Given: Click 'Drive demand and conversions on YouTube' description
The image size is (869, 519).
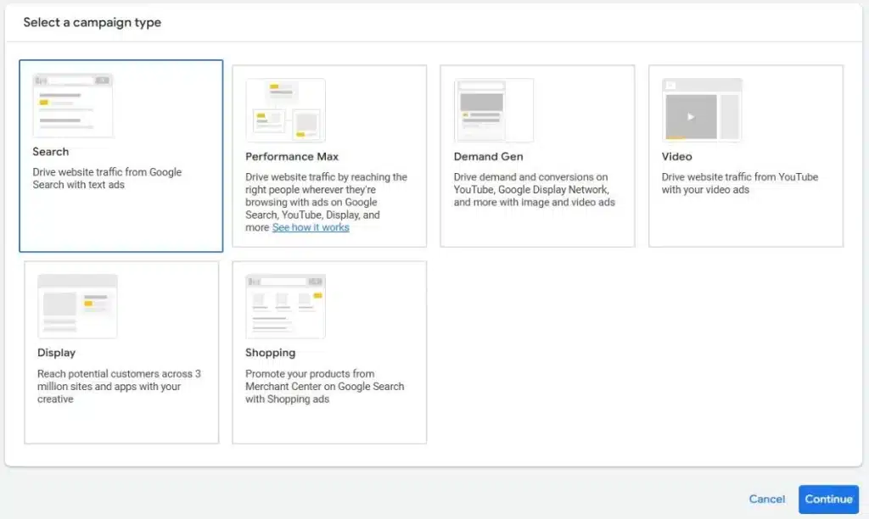Looking at the screenshot, I should [535, 189].
